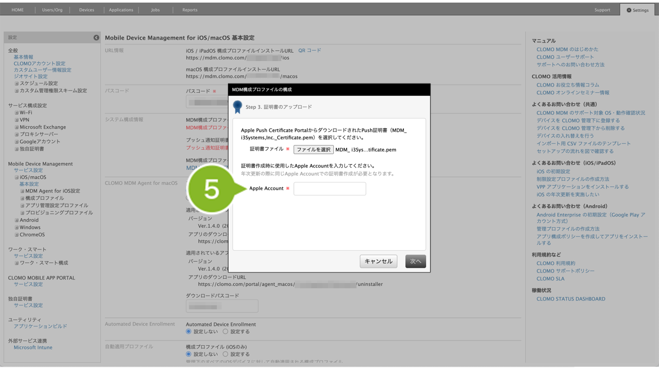This screenshot has height=370, width=659.
Task: Expand the プロキシサーバー node
Action: 16,134
